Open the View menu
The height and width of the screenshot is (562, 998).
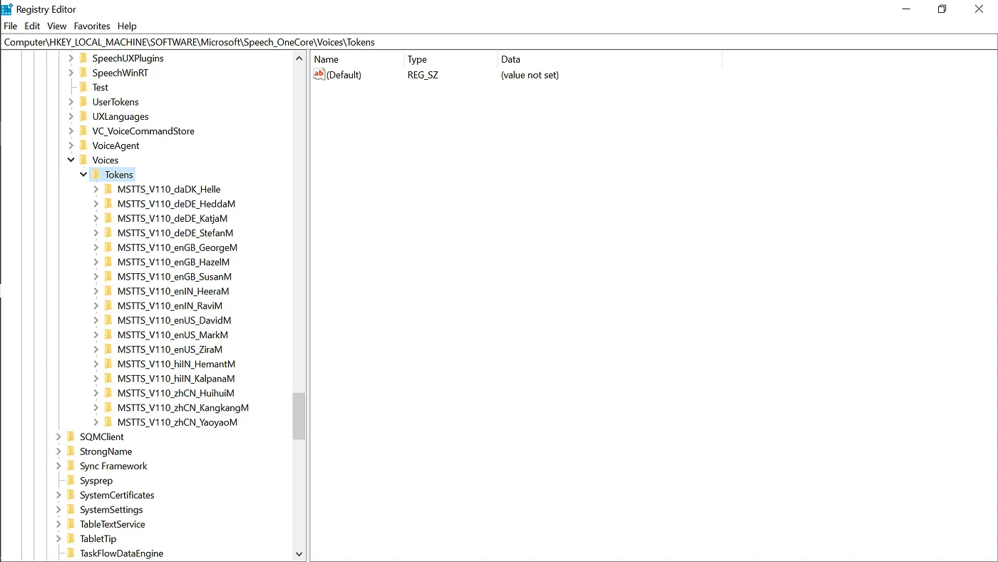pos(57,26)
